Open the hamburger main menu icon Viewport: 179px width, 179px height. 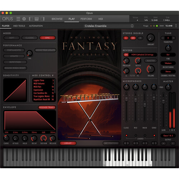coord(18,19)
